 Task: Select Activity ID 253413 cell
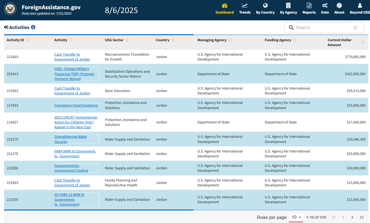[x=12, y=74]
